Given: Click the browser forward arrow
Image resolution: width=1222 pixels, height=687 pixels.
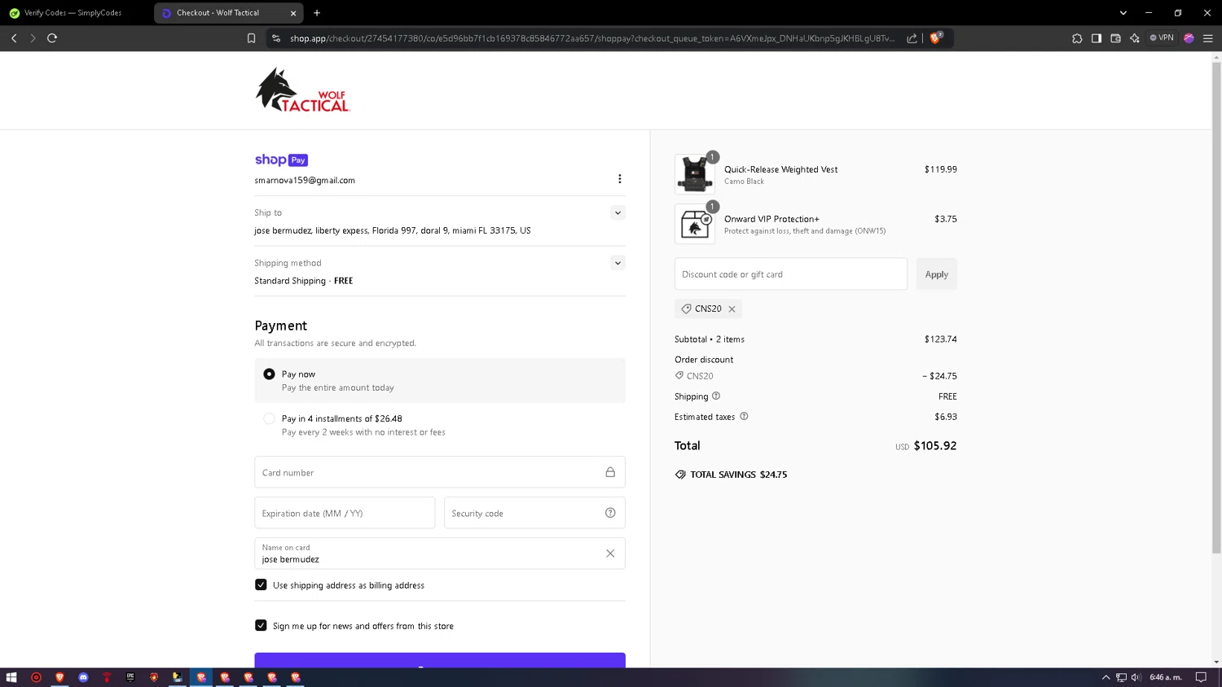Looking at the screenshot, I should (x=33, y=38).
